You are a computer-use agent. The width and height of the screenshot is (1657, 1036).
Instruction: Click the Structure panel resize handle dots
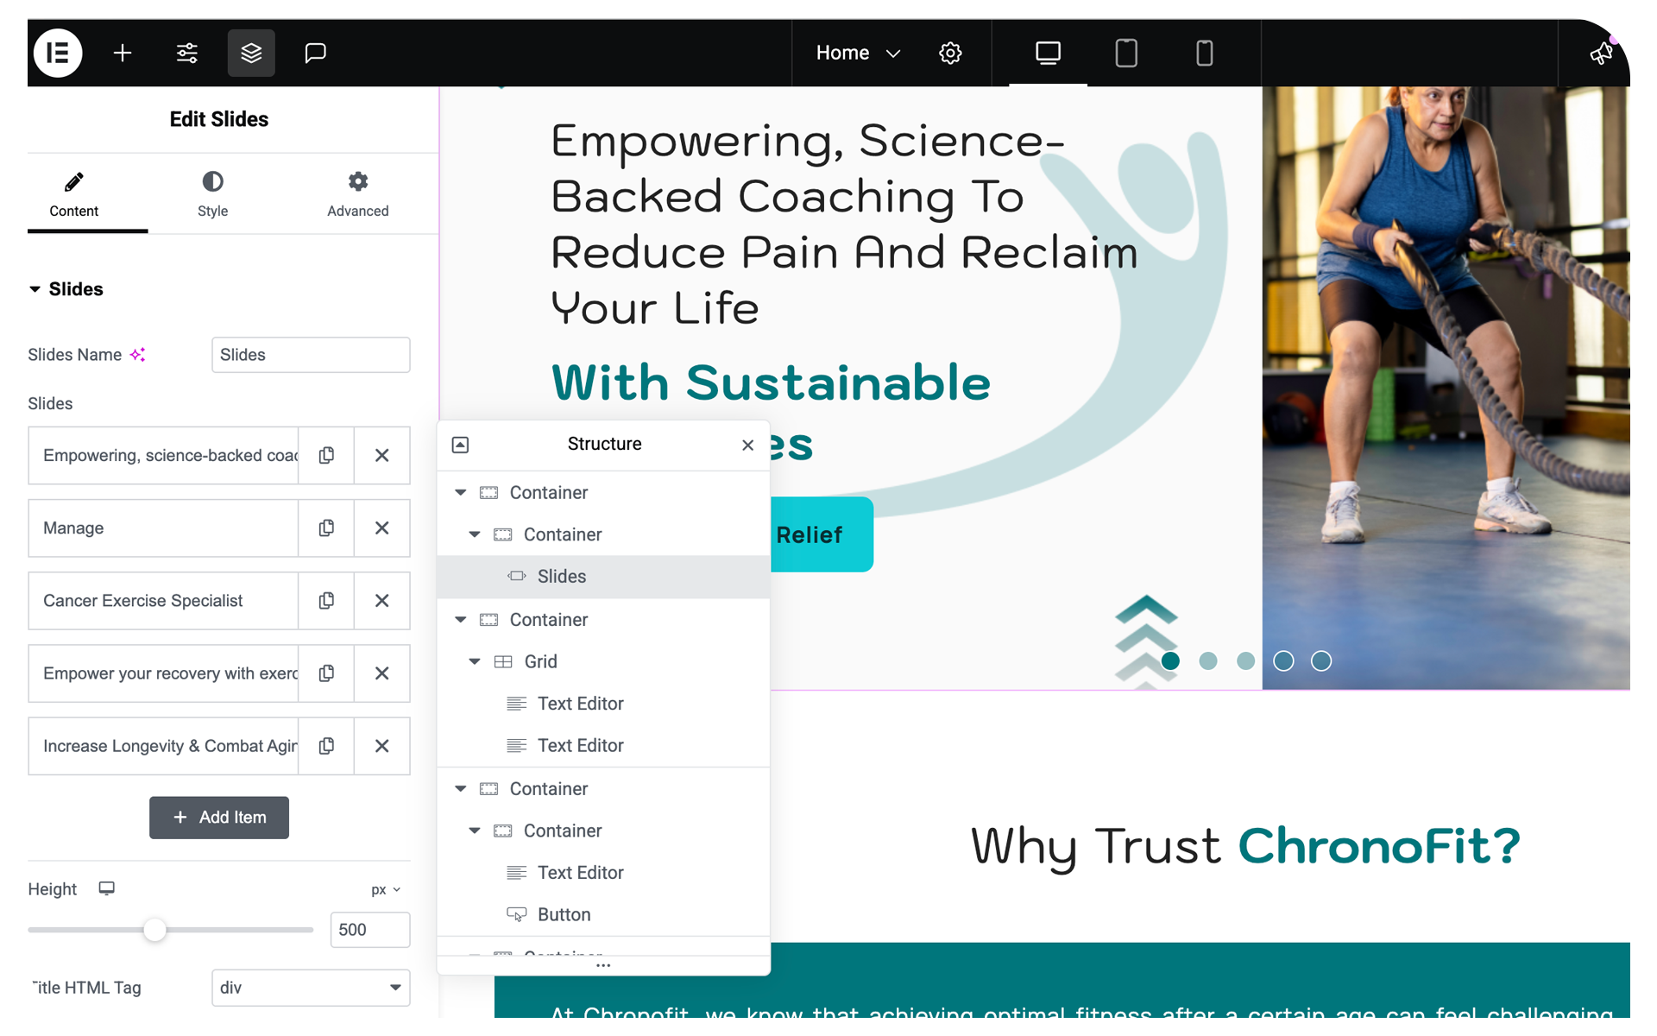[603, 965]
